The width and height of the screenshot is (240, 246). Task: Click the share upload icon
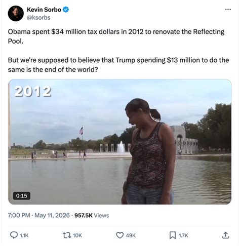225,235
